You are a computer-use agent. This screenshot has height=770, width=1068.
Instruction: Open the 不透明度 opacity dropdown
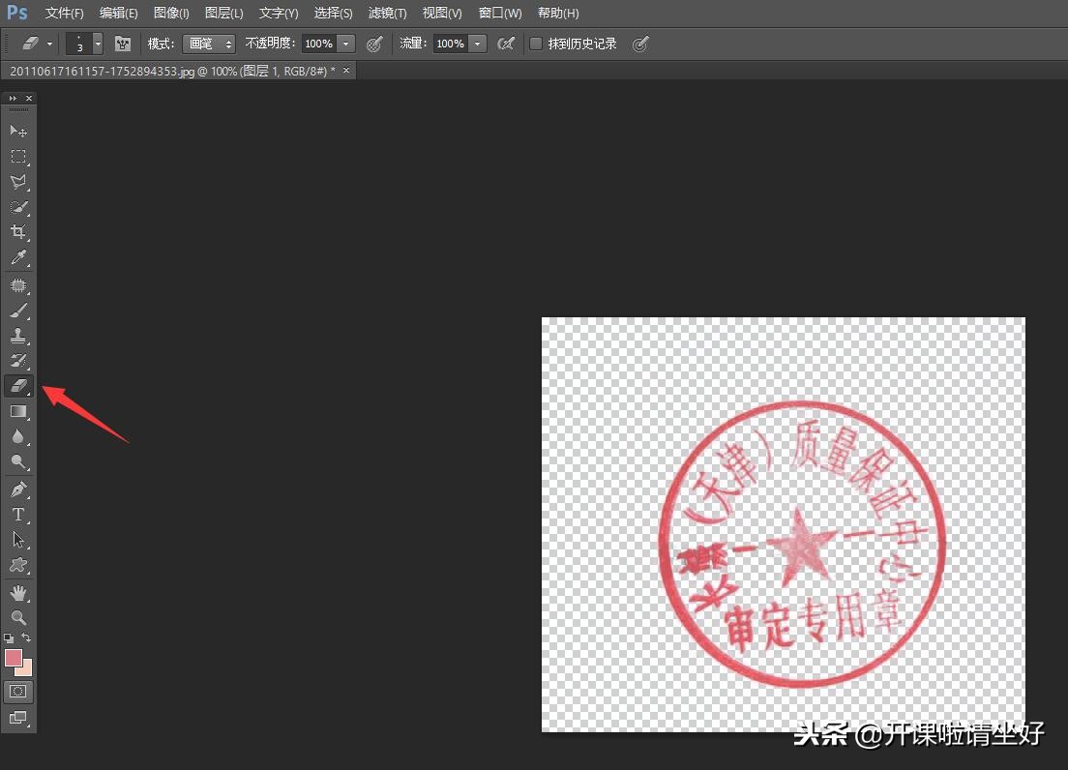[x=343, y=44]
